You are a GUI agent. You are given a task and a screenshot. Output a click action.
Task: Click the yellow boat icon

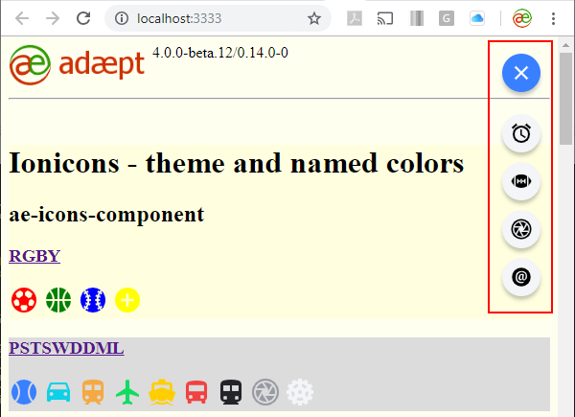162,392
